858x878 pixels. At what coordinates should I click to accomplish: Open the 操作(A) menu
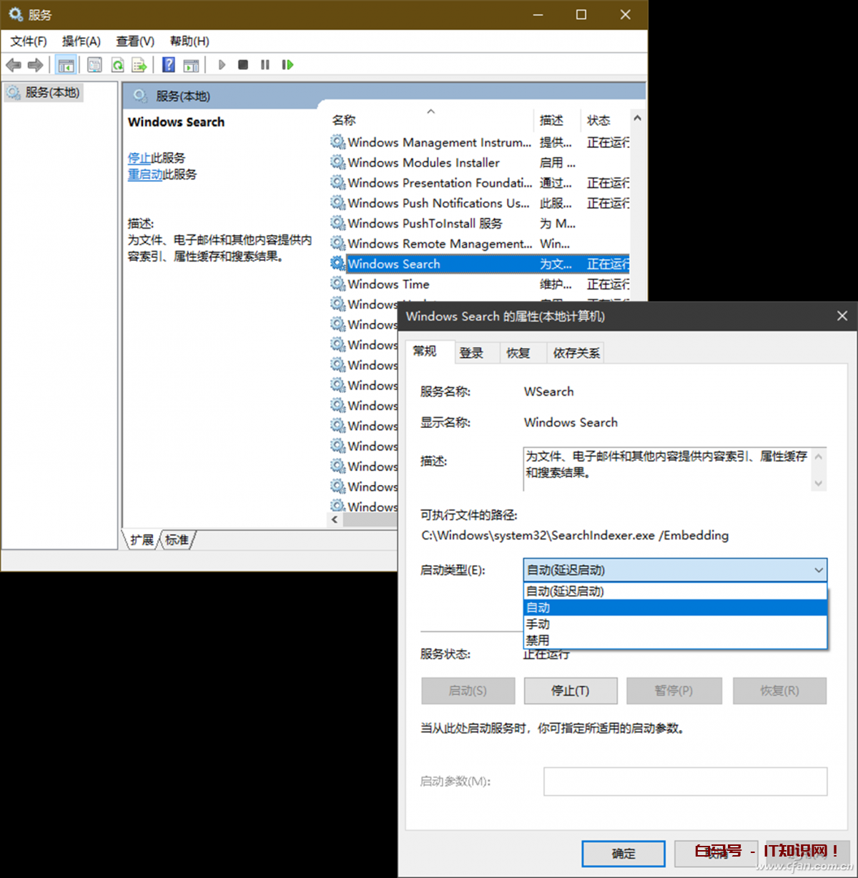(81, 41)
